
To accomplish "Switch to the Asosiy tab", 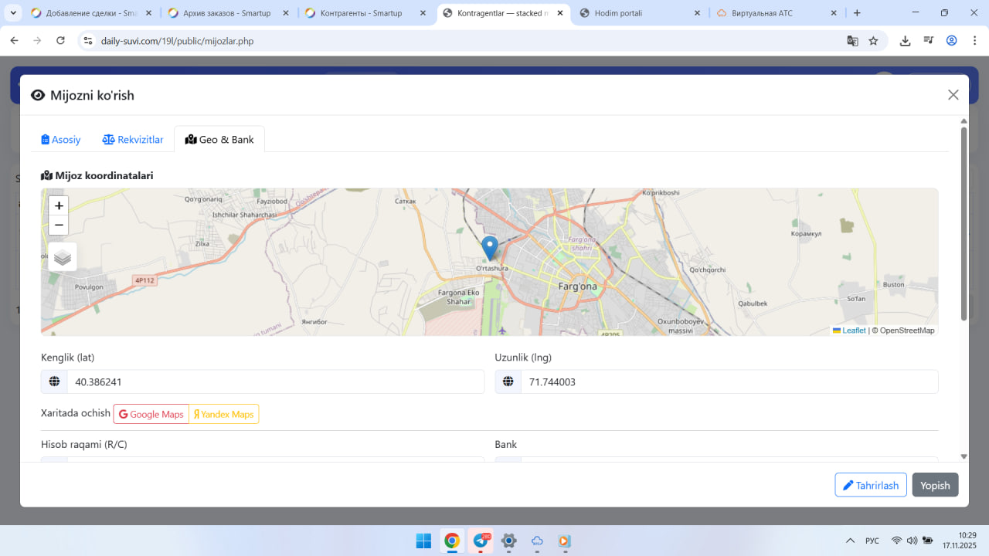I will pyautogui.click(x=61, y=140).
